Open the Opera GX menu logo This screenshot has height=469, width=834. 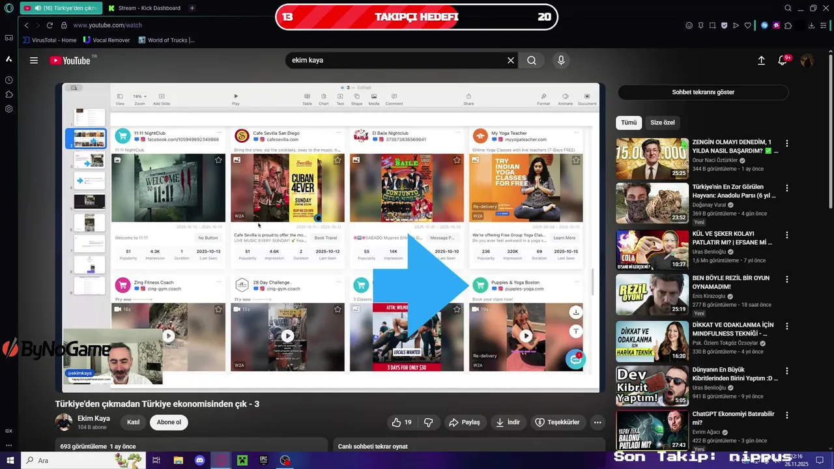click(8, 8)
